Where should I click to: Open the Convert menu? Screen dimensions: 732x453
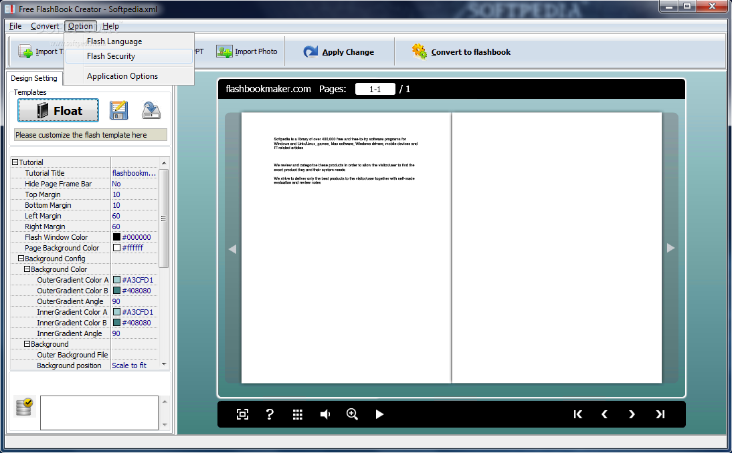pos(45,26)
